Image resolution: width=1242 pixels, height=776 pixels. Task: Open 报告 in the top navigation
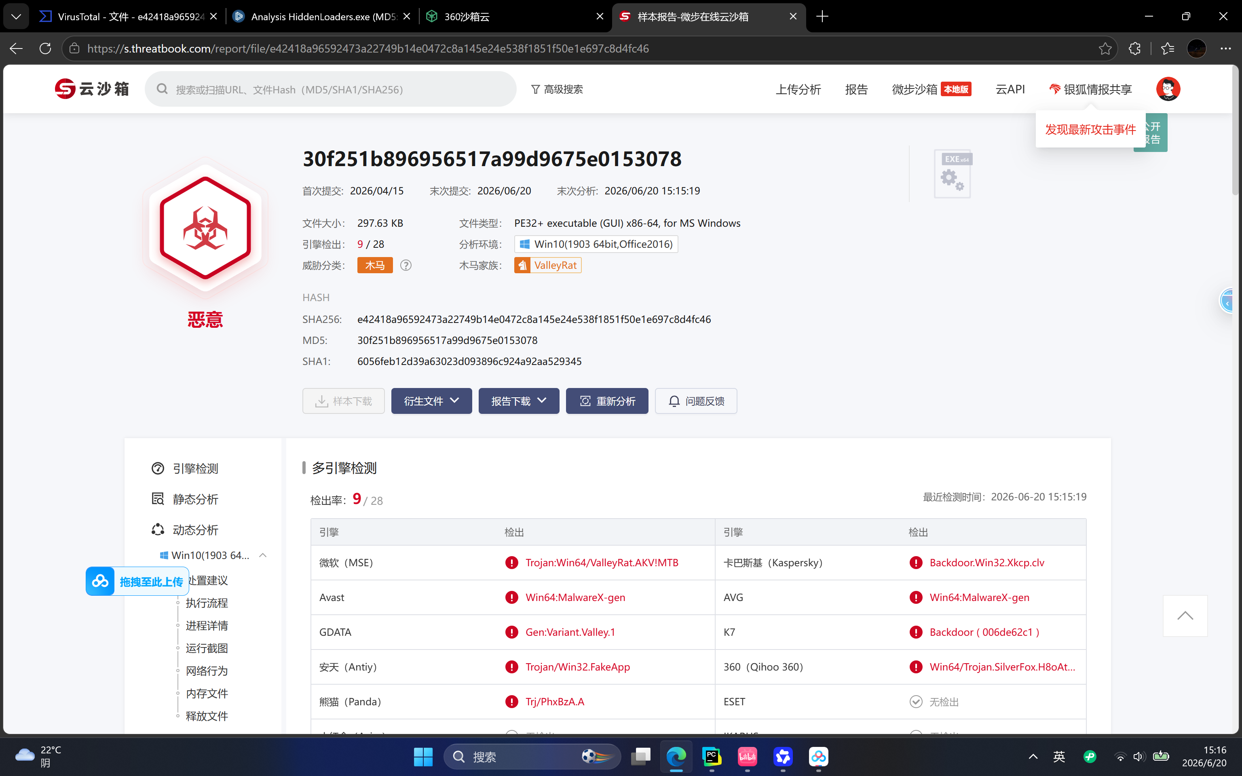point(856,89)
